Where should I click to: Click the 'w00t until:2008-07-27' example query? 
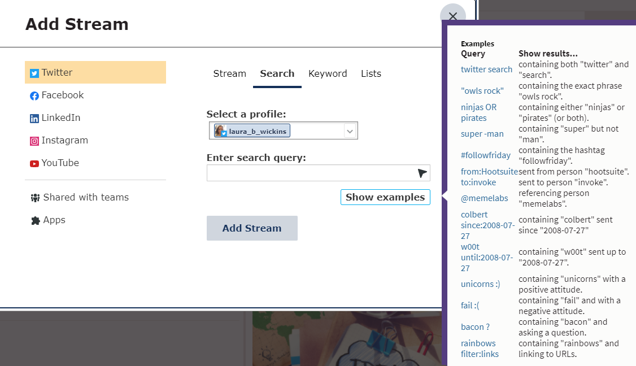(487, 257)
